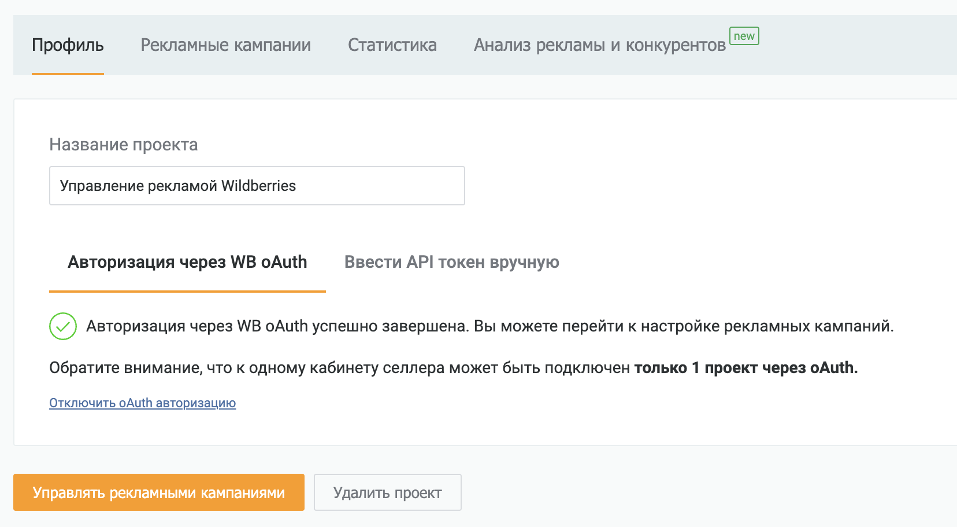This screenshot has height=527, width=957.
Task: Open the Статистика tab
Action: pyautogui.click(x=392, y=45)
